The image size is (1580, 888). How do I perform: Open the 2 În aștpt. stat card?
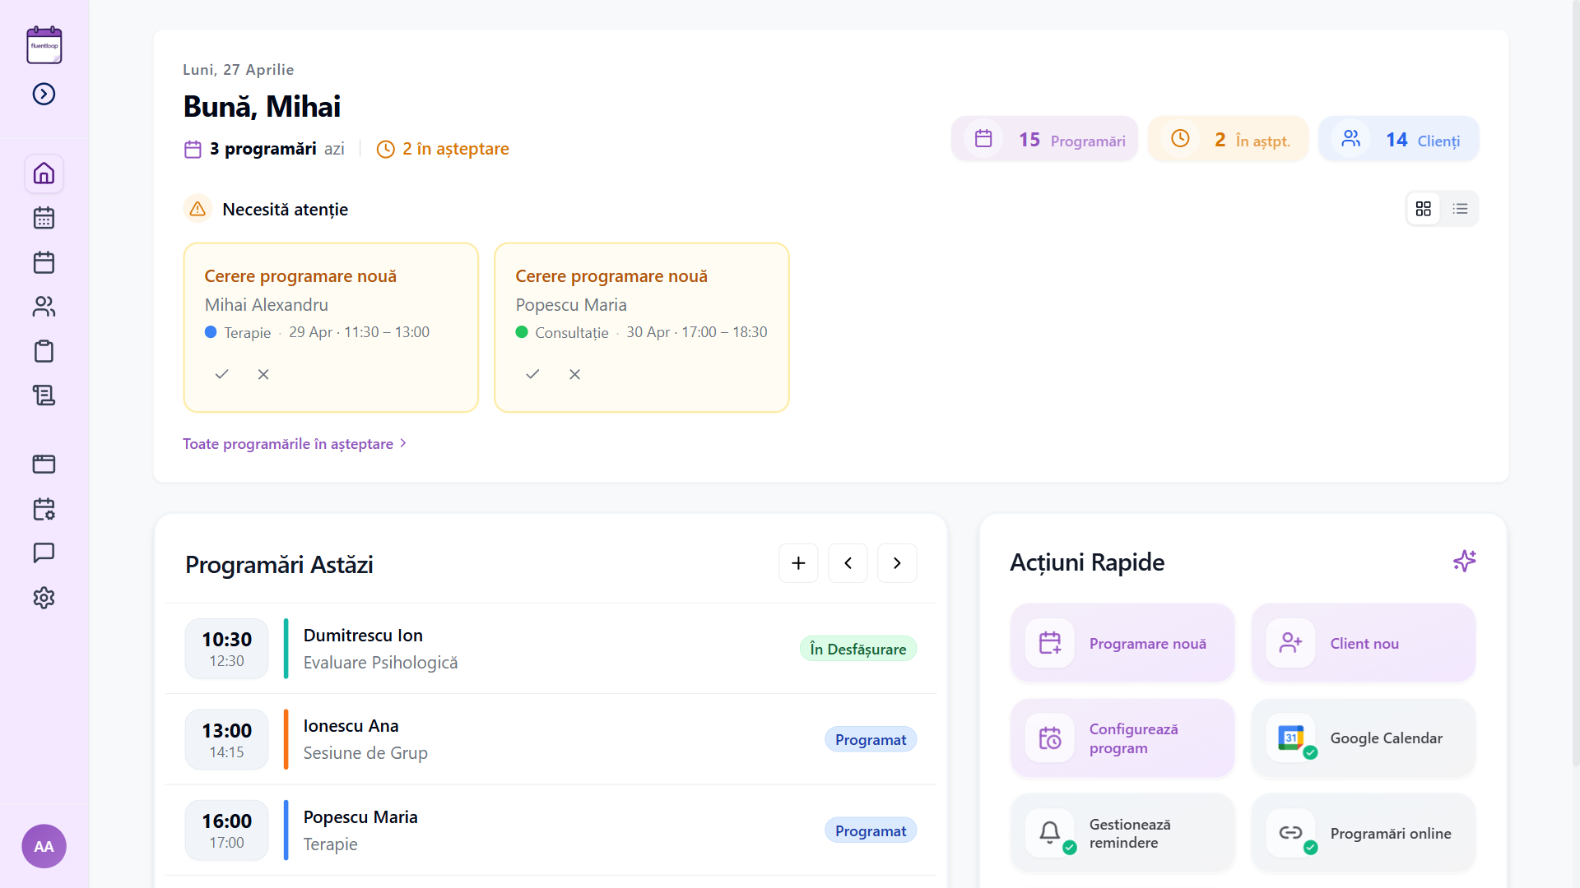click(1228, 139)
